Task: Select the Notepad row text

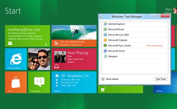Action: [x=113, y=56]
